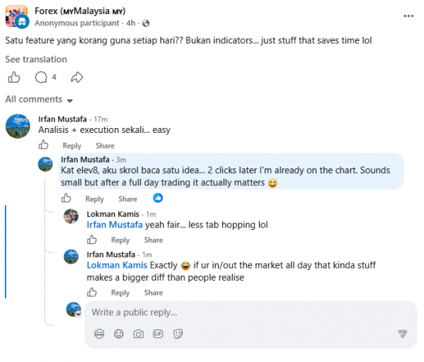Share the post via arrow icon
Image resolution: width=424 pixels, height=362 pixels.
[76, 77]
